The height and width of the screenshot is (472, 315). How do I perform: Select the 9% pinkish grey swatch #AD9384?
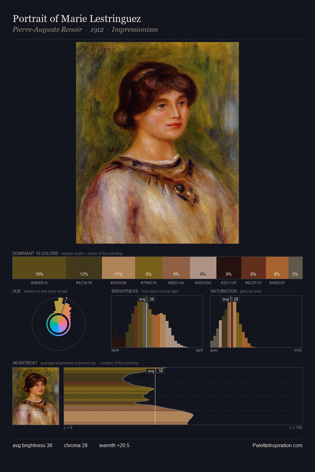(x=203, y=268)
